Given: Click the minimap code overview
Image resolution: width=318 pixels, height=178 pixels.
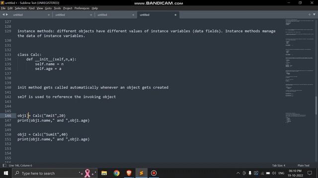Looking at the screenshot, I should (x=300, y=71).
